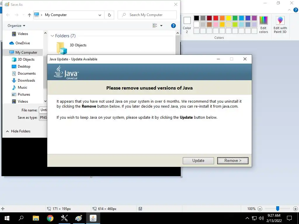Open Google Chrome from taskbar
The image size is (299, 224).
50,218
